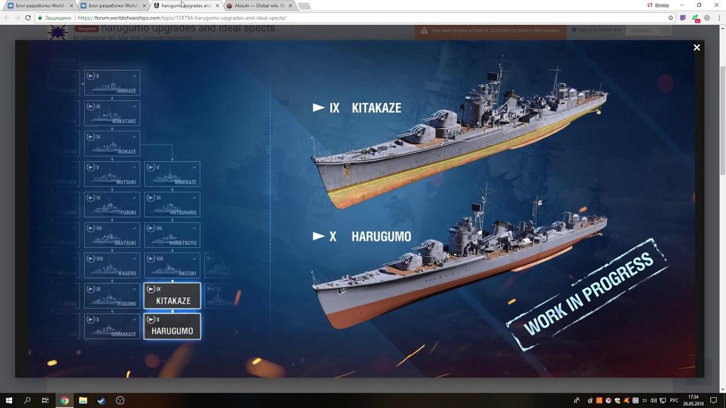The height and width of the screenshot is (408, 726).
Task: Click the address bar URL field
Action: click(340, 18)
